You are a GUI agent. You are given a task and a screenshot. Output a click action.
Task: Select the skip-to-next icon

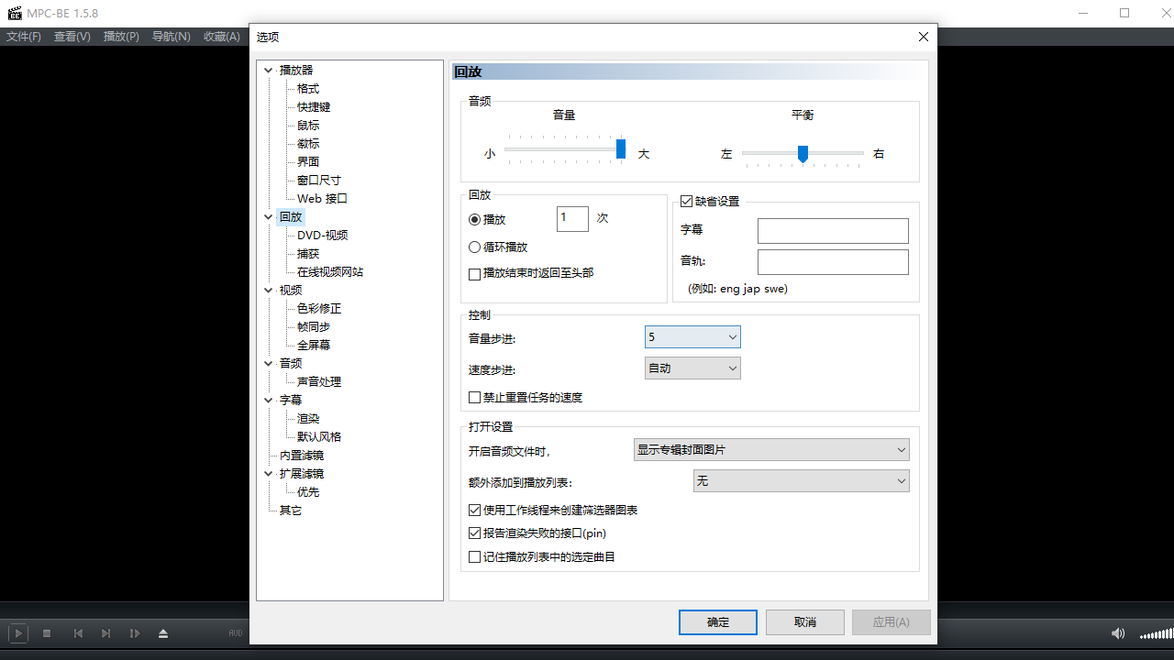105,632
